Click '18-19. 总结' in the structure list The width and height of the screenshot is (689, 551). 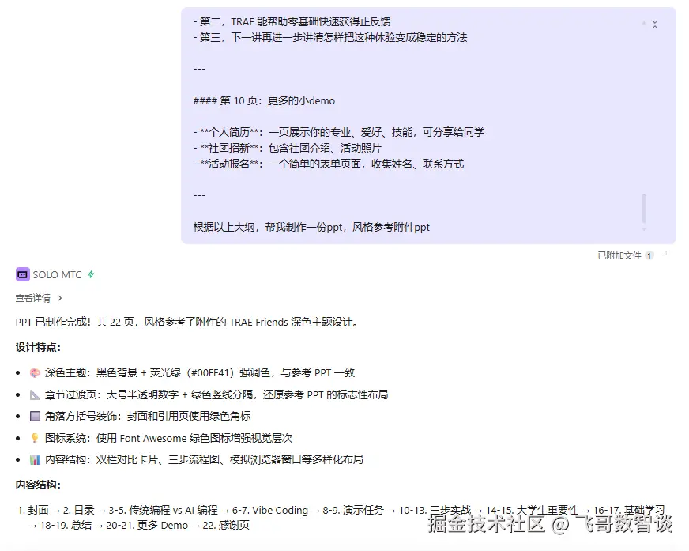click(x=66, y=526)
